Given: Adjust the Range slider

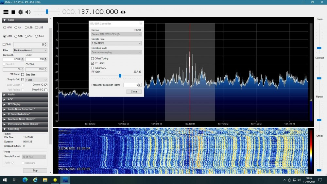Looking at the screenshot, I should click(319, 120).
